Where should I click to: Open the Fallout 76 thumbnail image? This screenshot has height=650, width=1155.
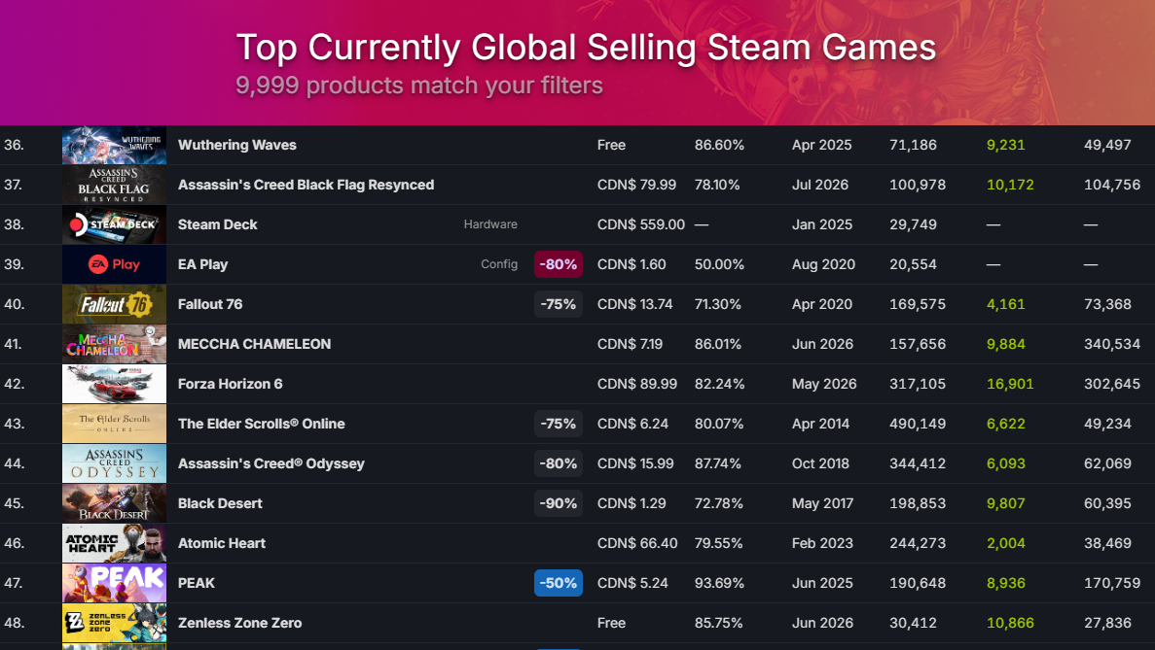coord(114,304)
